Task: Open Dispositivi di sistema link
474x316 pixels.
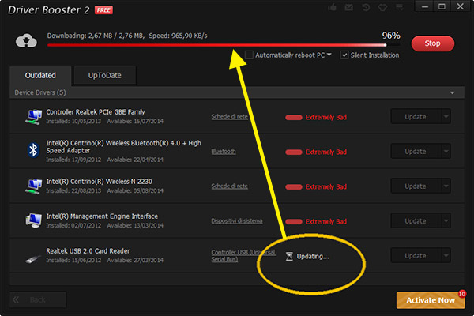Action: (x=237, y=221)
